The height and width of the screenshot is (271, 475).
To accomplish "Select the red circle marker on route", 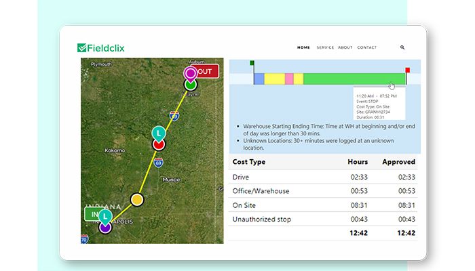I will 159,144.
